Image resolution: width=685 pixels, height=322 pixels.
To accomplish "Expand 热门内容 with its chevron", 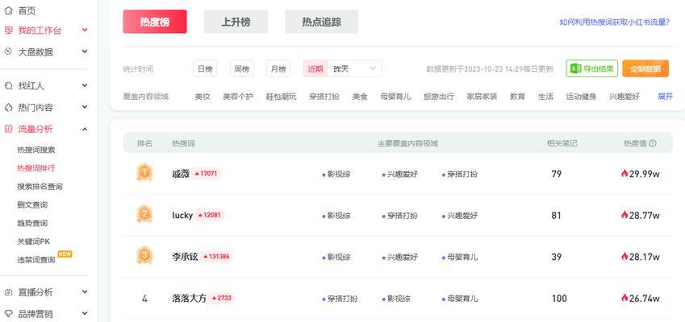I will 85,107.
